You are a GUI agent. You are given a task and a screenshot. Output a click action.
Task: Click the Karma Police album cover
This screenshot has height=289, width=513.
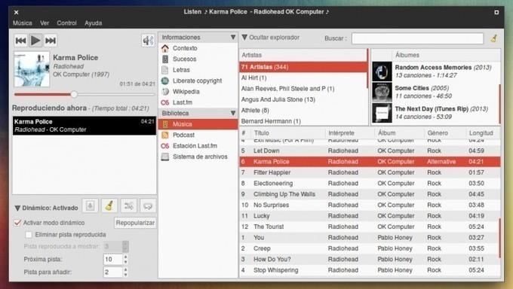pos(32,69)
